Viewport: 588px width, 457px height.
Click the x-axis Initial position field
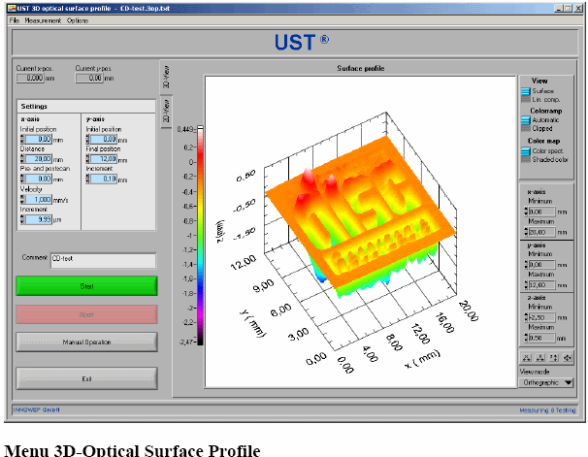point(39,140)
